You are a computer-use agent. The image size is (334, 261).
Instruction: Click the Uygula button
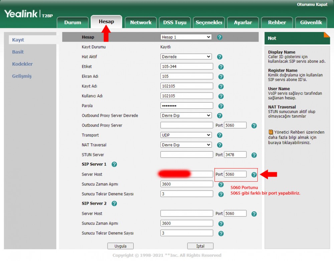120,246
